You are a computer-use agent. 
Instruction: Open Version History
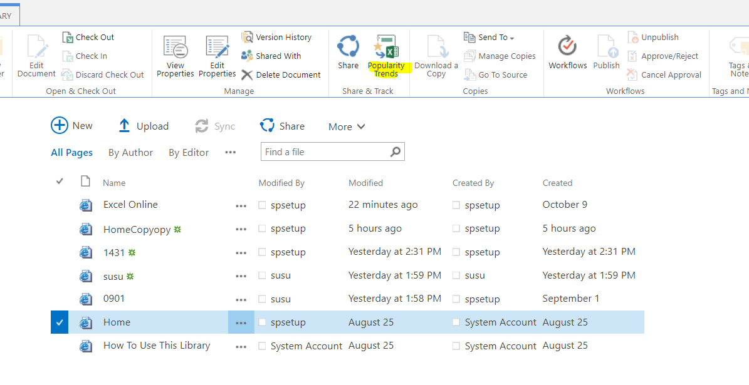point(276,37)
